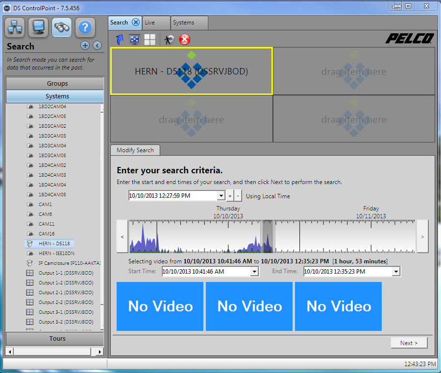441x373 pixels.
Task: Close video using the red X icon
Action: (185, 39)
